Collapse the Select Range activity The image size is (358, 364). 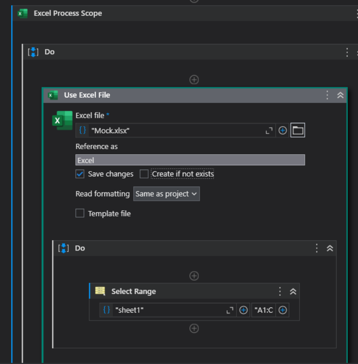point(293,291)
